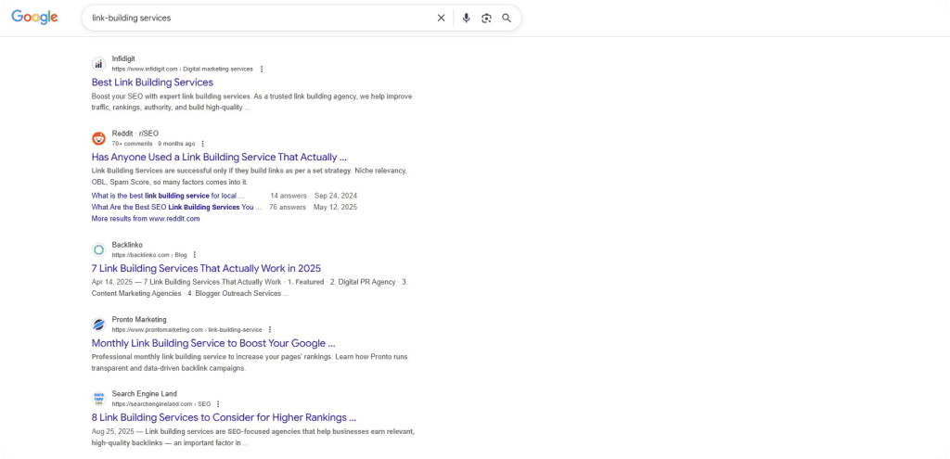Screen dimensions: 950x459
Task: Open Has Anyone Used a Link Building Service result
Action: pyautogui.click(x=219, y=157)
